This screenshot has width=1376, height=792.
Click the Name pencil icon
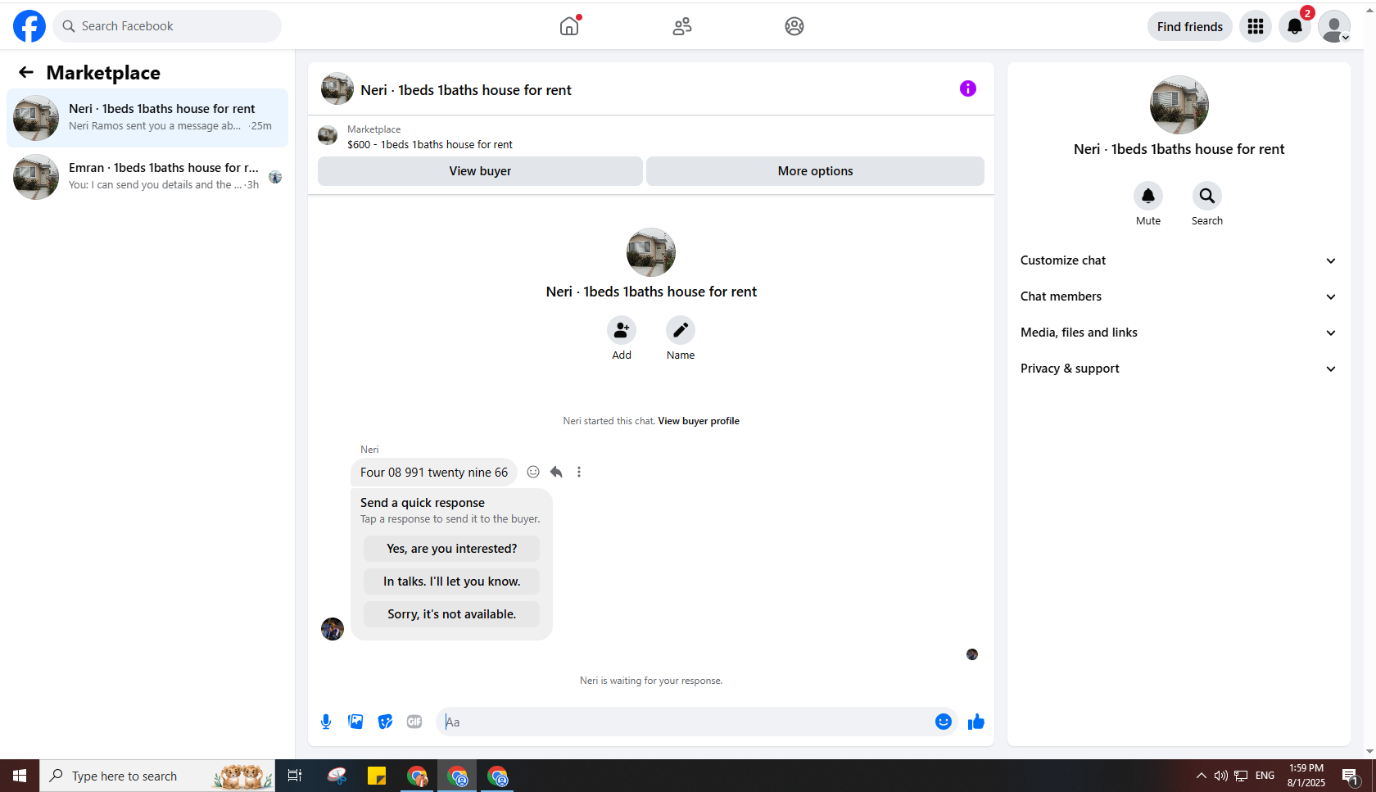(681, 330)
